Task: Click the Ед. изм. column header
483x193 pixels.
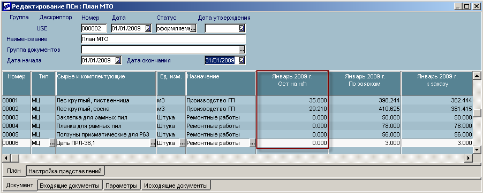Action: pyautogui.click(x=171, y=84)
